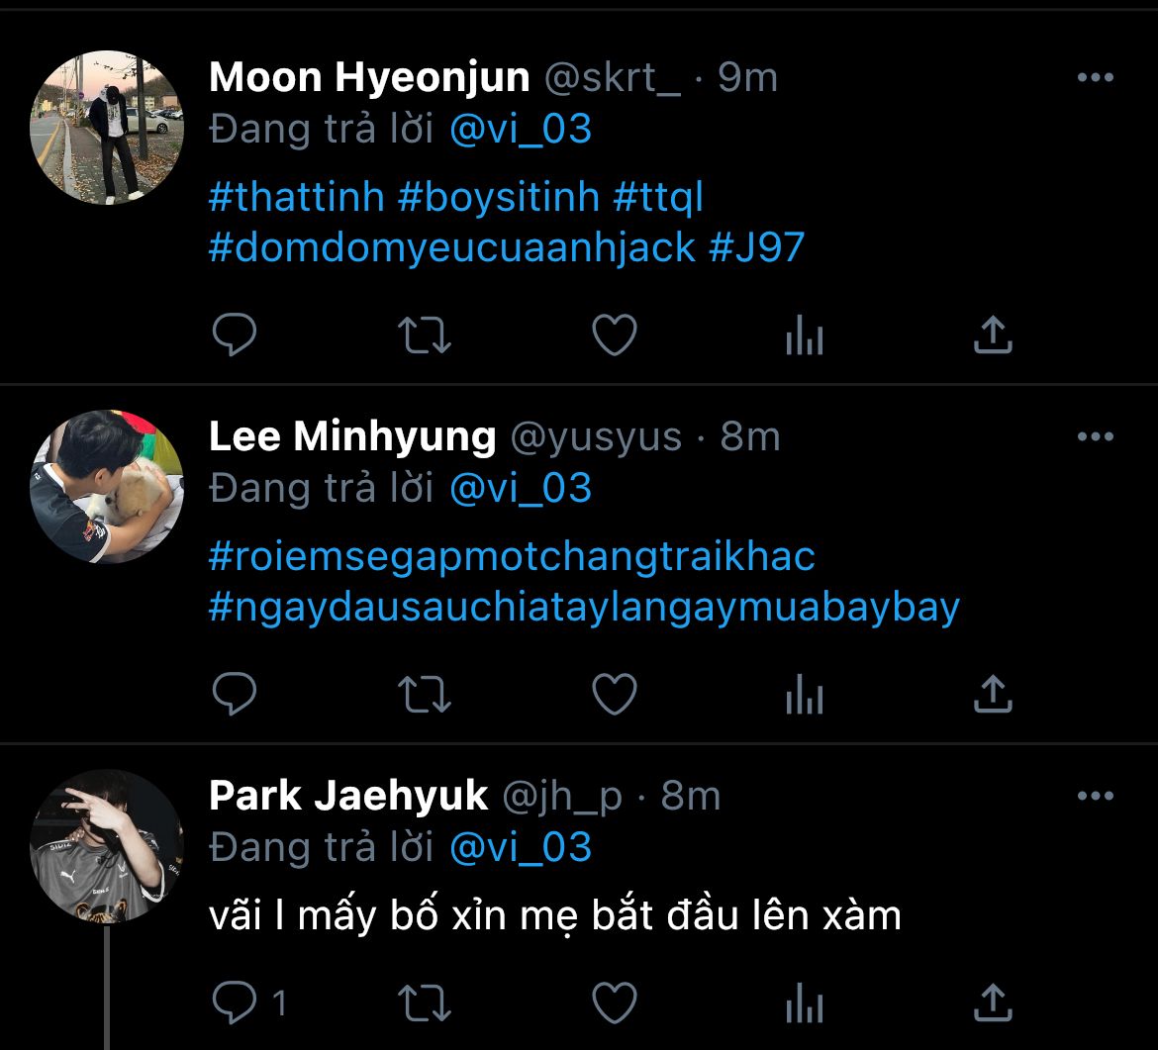The image size is (1158, 1050).
Task: Open the #roiemsegapmotchangtraikhac hashtag
Action: tap(512, 556)
